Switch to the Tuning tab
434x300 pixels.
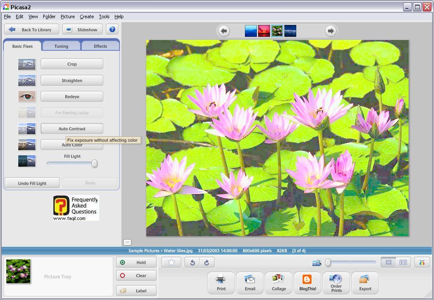[61, 46]
